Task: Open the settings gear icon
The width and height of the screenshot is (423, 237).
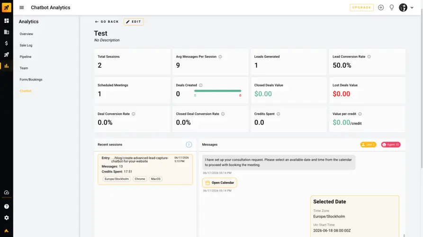Action: click(7, 218)
